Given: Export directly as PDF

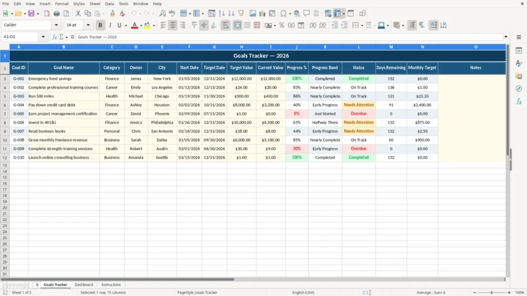Looking at the screenshot, I should coord(47,13).
